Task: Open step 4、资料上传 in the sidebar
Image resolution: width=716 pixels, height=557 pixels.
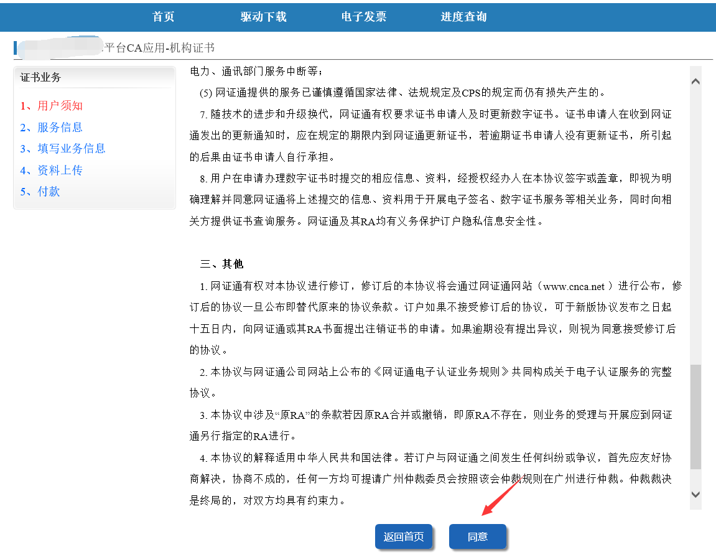Action: 52,171
